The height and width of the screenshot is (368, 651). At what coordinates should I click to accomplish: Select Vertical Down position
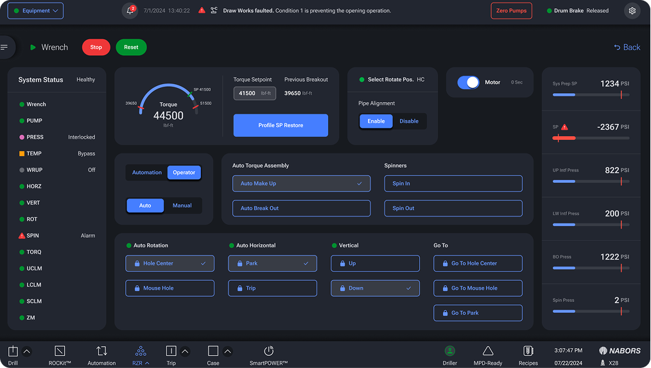[x=375, y=288]
